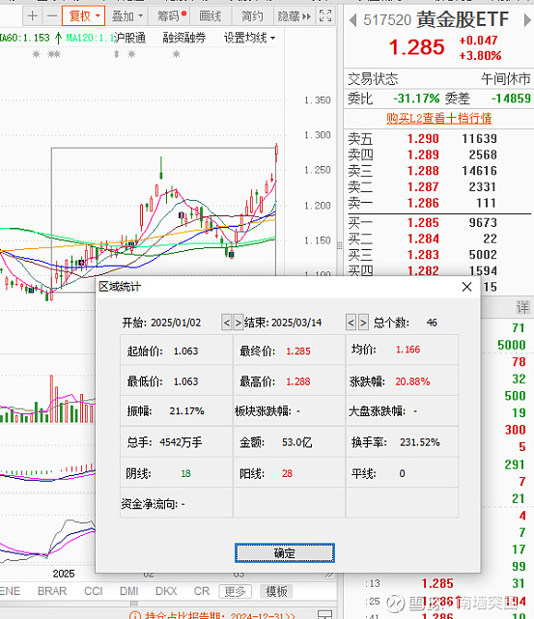
Task: Click the MA60 moving average label
Action: pos(25,38)
